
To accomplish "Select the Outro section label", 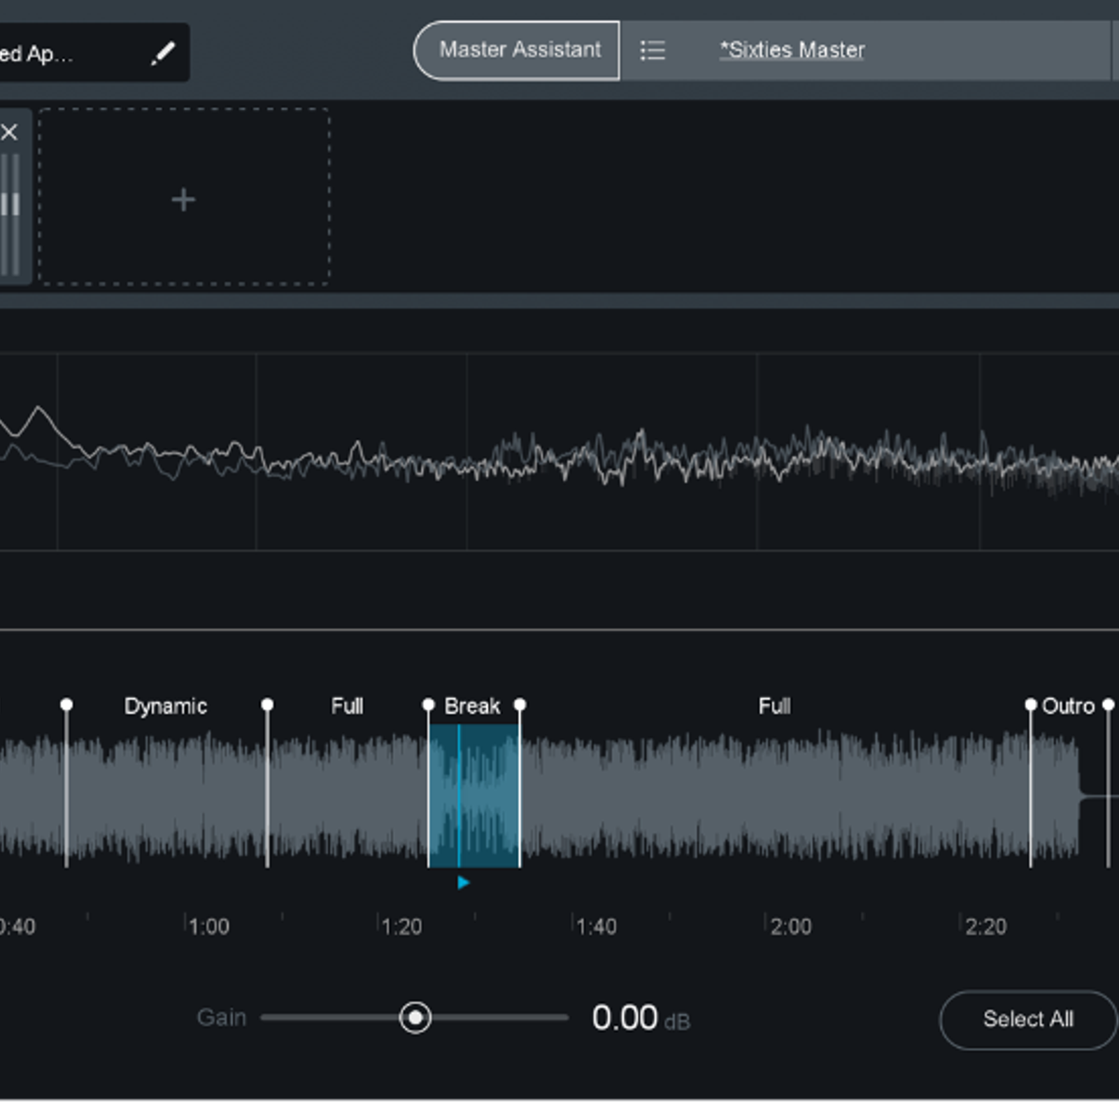I will point(1068,706).
